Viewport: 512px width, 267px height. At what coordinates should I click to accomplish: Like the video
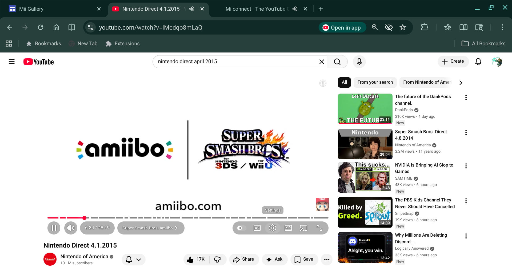point(196,260)
